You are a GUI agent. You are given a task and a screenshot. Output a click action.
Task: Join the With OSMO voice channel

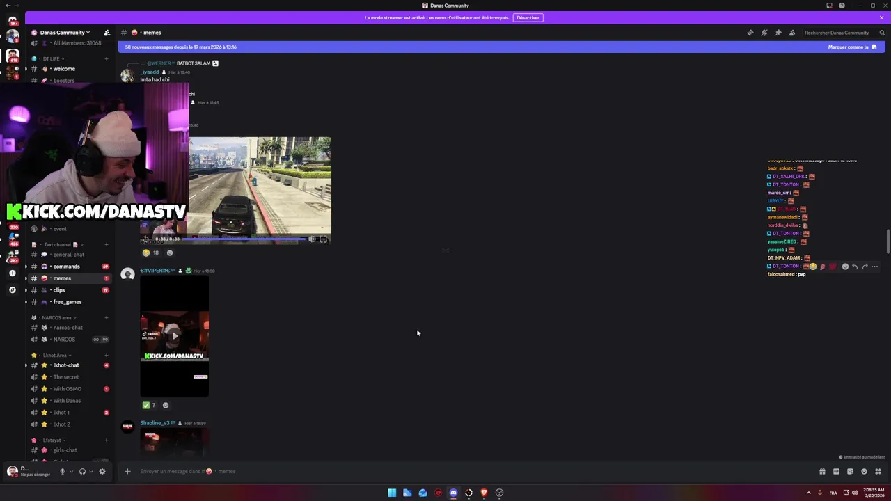[69, 389]
